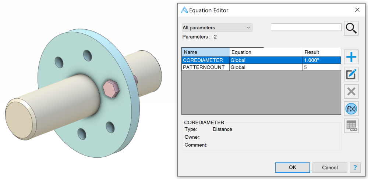Sort by the Equation column header
Viewport: 368px width, 179px height.
pyautogui.click(x=266, y=52)
